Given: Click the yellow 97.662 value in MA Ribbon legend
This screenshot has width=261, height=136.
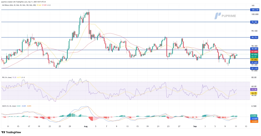Looking at the screenshot, I should (39, 5).
